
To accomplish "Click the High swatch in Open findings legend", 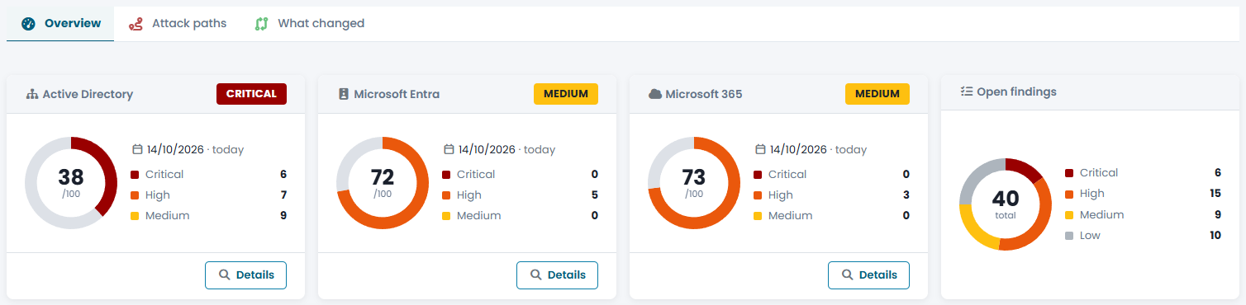I will tap(1070, 194).
